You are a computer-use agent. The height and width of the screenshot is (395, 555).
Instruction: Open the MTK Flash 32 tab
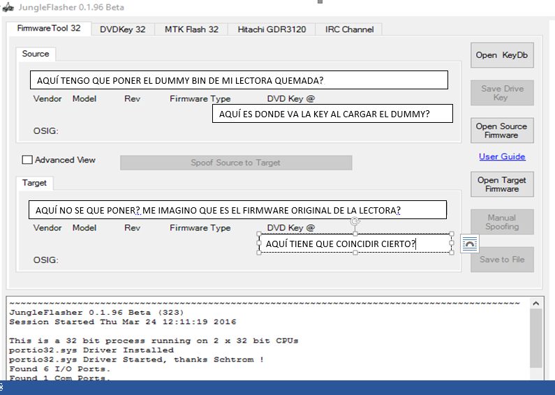(x=191, y=29)
